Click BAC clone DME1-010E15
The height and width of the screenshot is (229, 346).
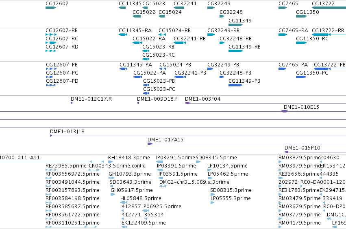(285, 111)
